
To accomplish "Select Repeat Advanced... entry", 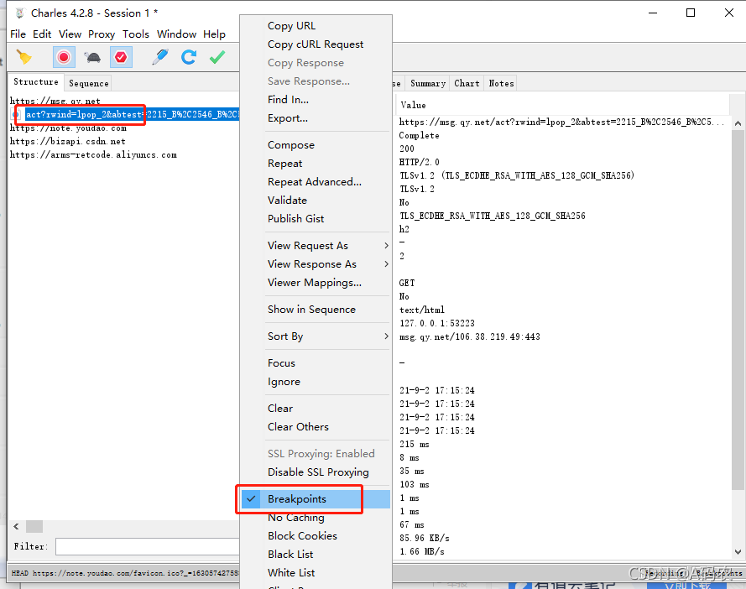I will tap(316, 182).
